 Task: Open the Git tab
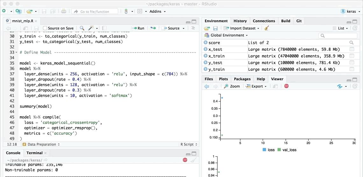(x=299, y=21)
